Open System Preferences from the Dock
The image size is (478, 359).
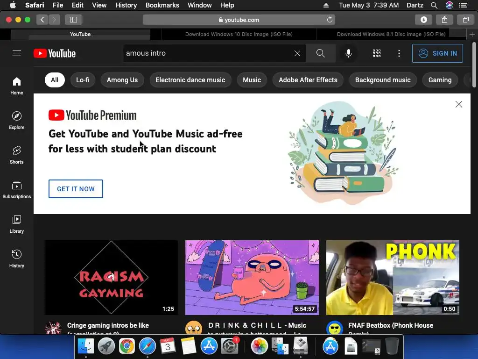[x=229, y=346]
